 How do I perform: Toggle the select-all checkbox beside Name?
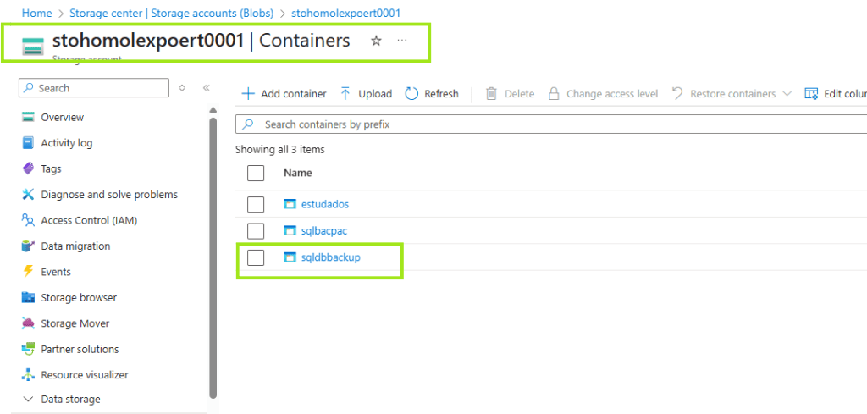256,173
